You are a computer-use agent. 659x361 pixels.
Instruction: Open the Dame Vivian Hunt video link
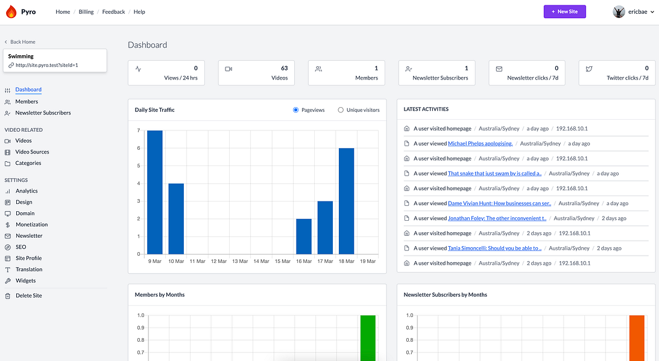pyautogui.click(x=499, y=203)
